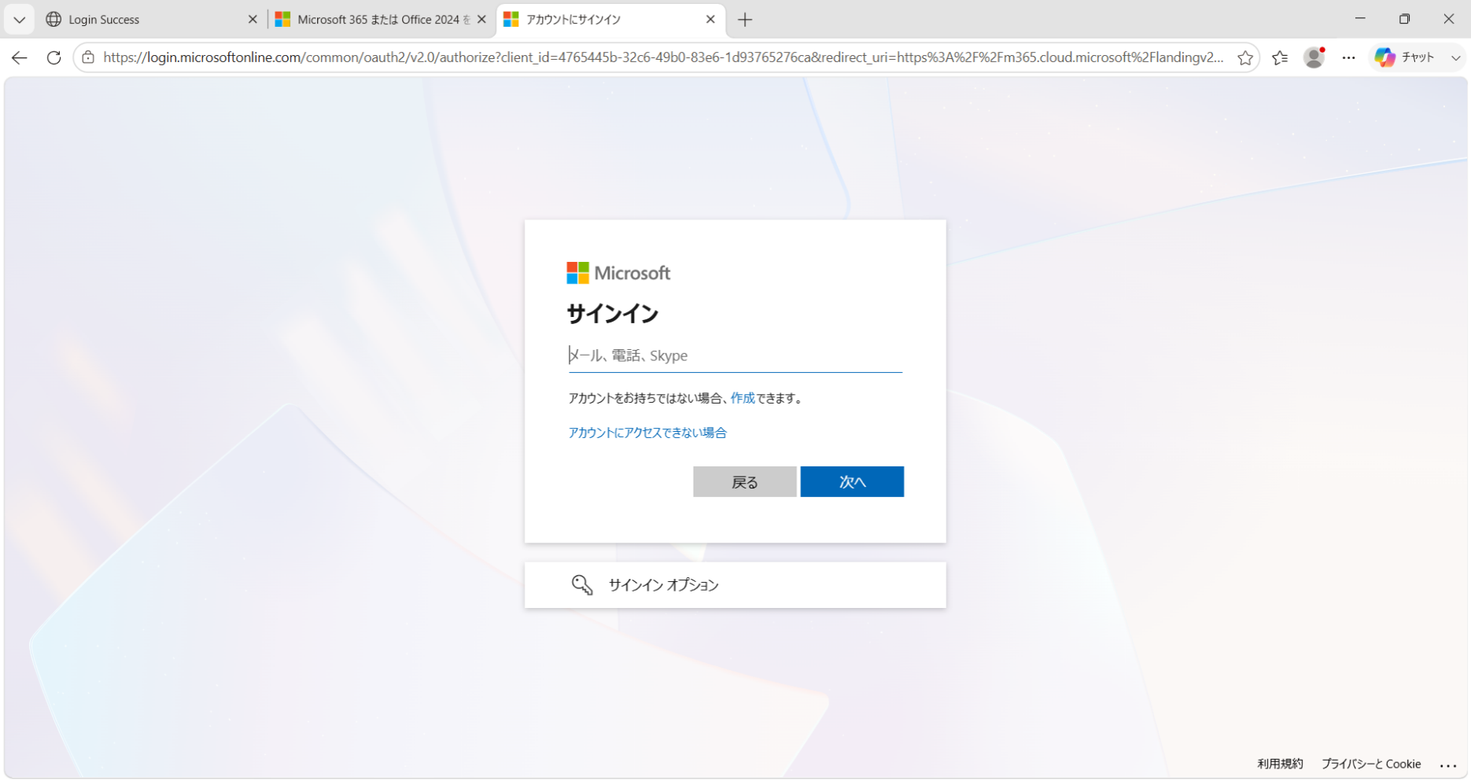Expand the Copilot chat dropdown arrow
1471x781 pixels.
click(1455, 57)
